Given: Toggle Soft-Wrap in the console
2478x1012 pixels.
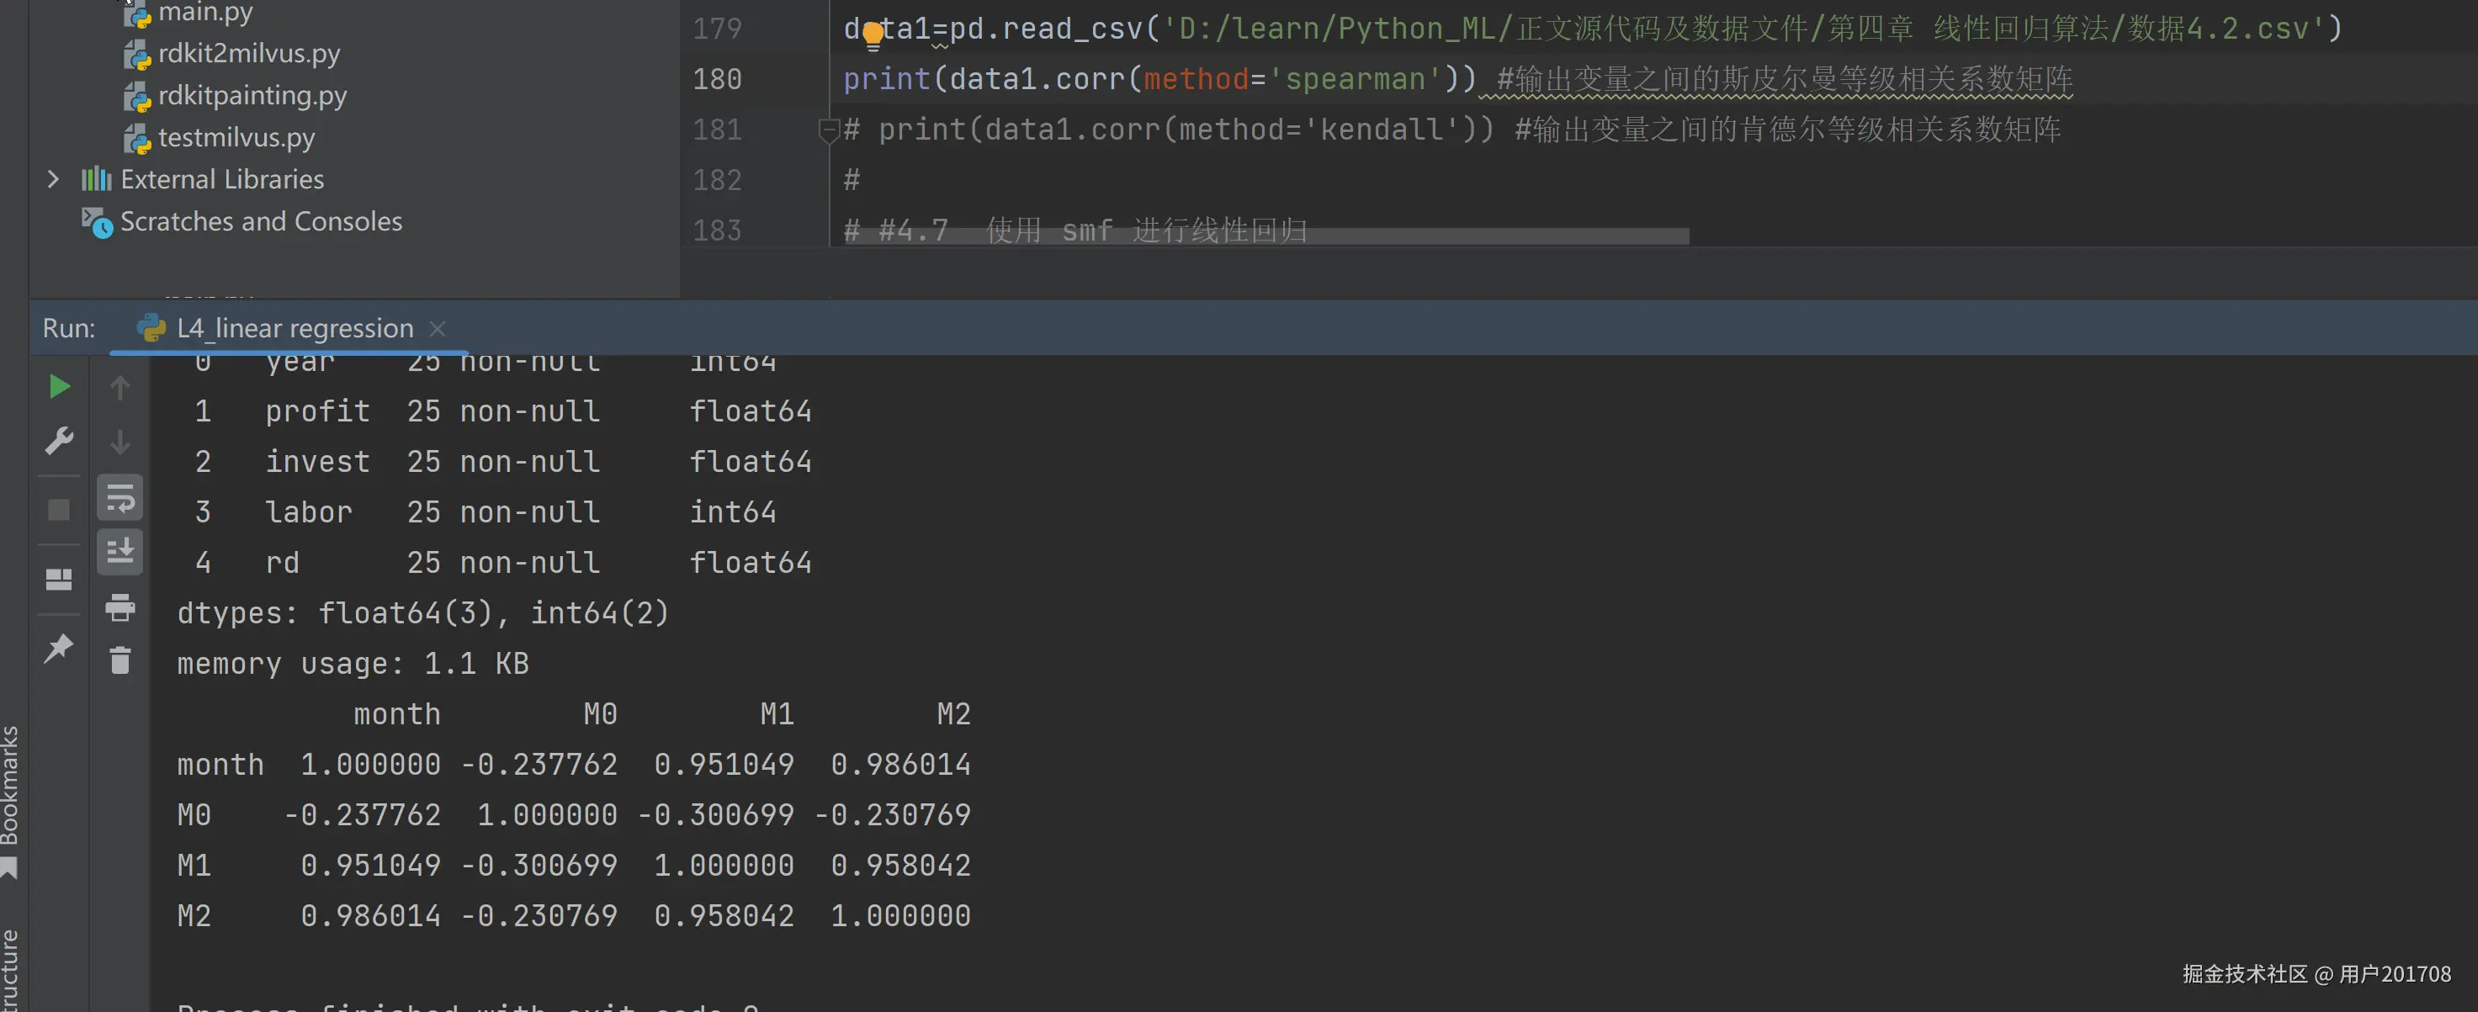Looking at the screenshot, I should pyautogui.click(x=120, y=498).
